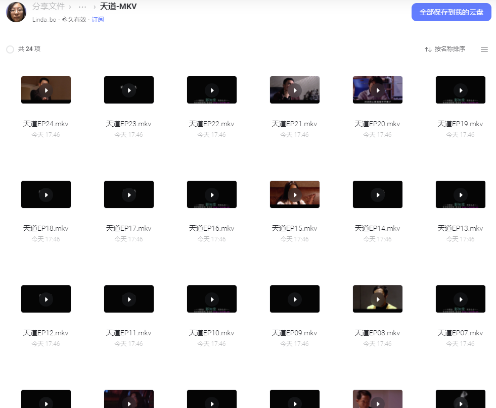Select the file name 天道EP19.mkv
The image size is (496, 408).
coord(460,124)
